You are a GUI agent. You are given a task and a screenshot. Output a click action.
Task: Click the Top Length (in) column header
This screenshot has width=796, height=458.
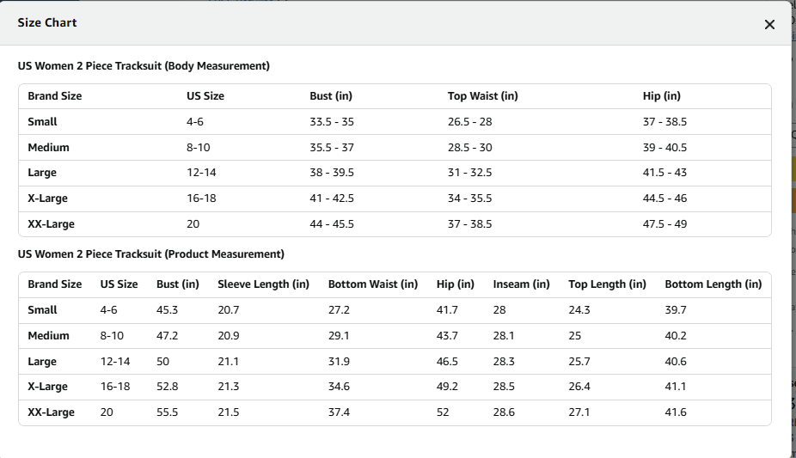click(607, 284)
